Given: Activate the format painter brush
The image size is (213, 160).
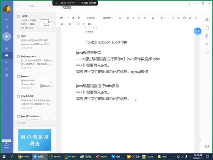Looking at the screenshot, I should click(x=79, y=18).
